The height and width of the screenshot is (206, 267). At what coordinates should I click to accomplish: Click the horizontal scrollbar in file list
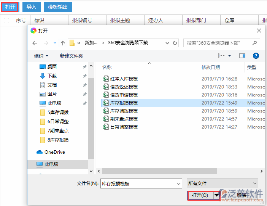click(179, 171)
